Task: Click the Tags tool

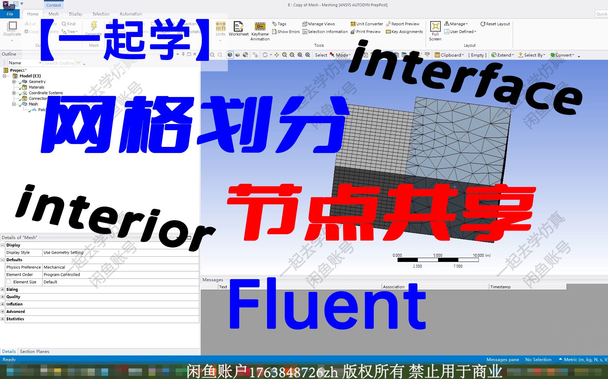Action: (x=279, y=24)
